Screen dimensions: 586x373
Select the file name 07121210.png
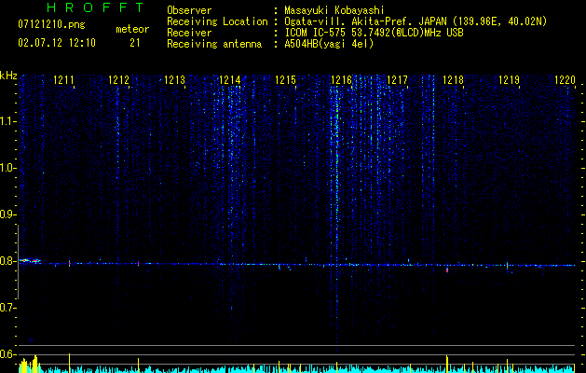(51, 25)
